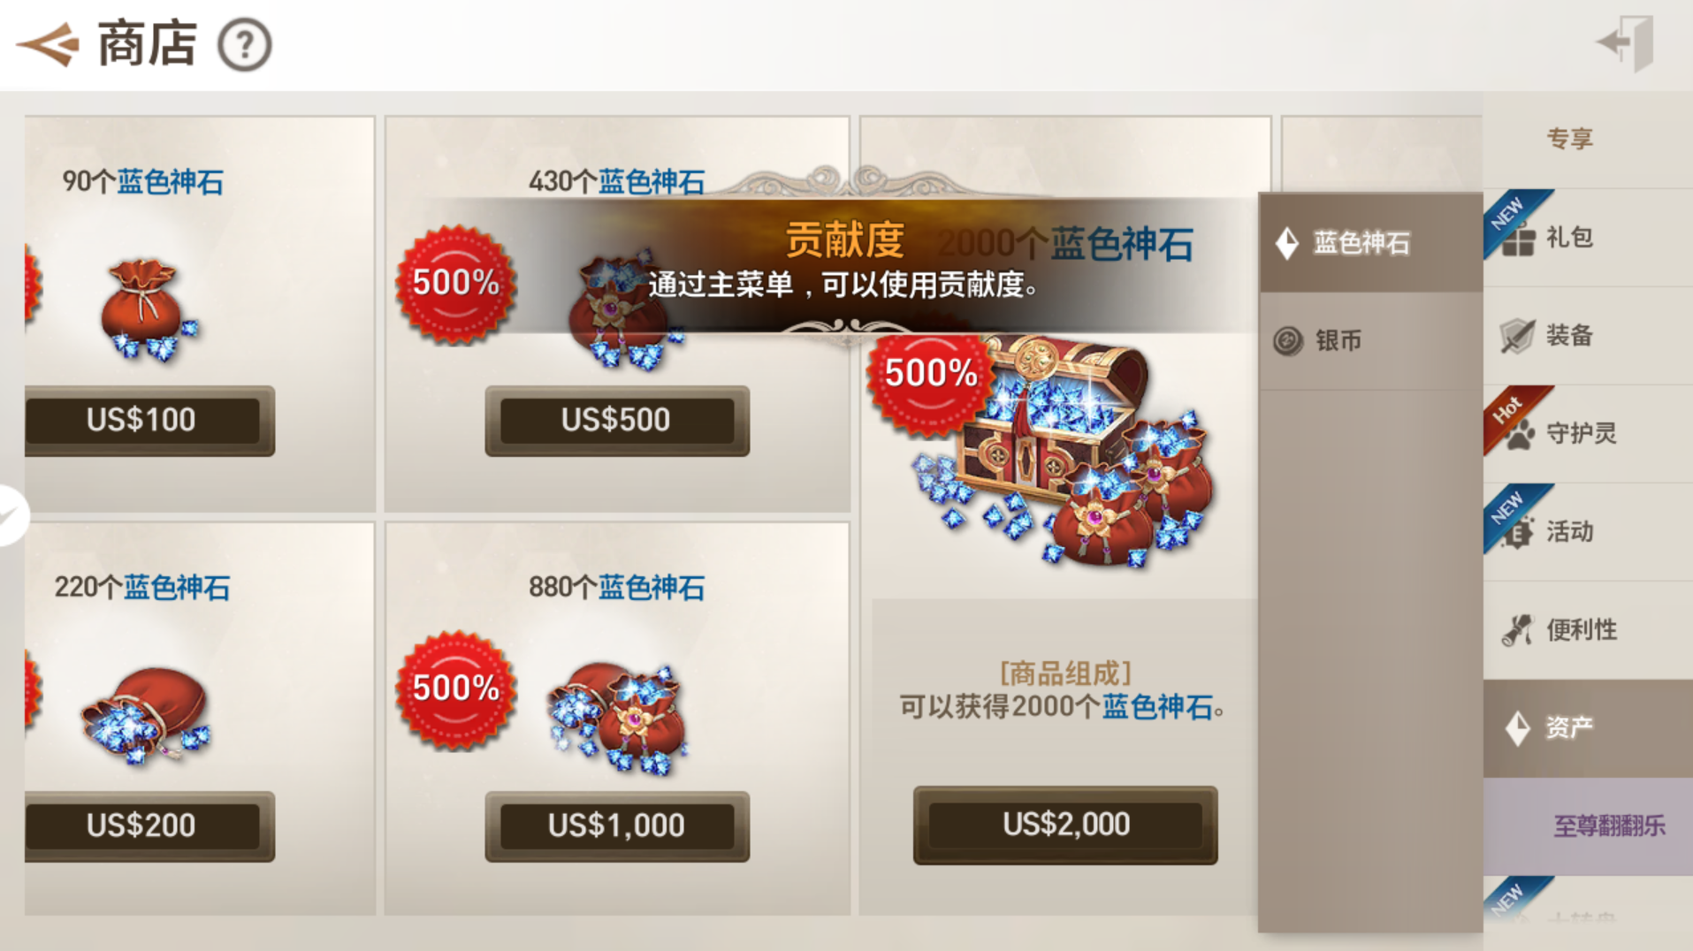Select the 蓝色神石 sub-tab
This screenshot has height=951, width=1693.
point(1370,242)
